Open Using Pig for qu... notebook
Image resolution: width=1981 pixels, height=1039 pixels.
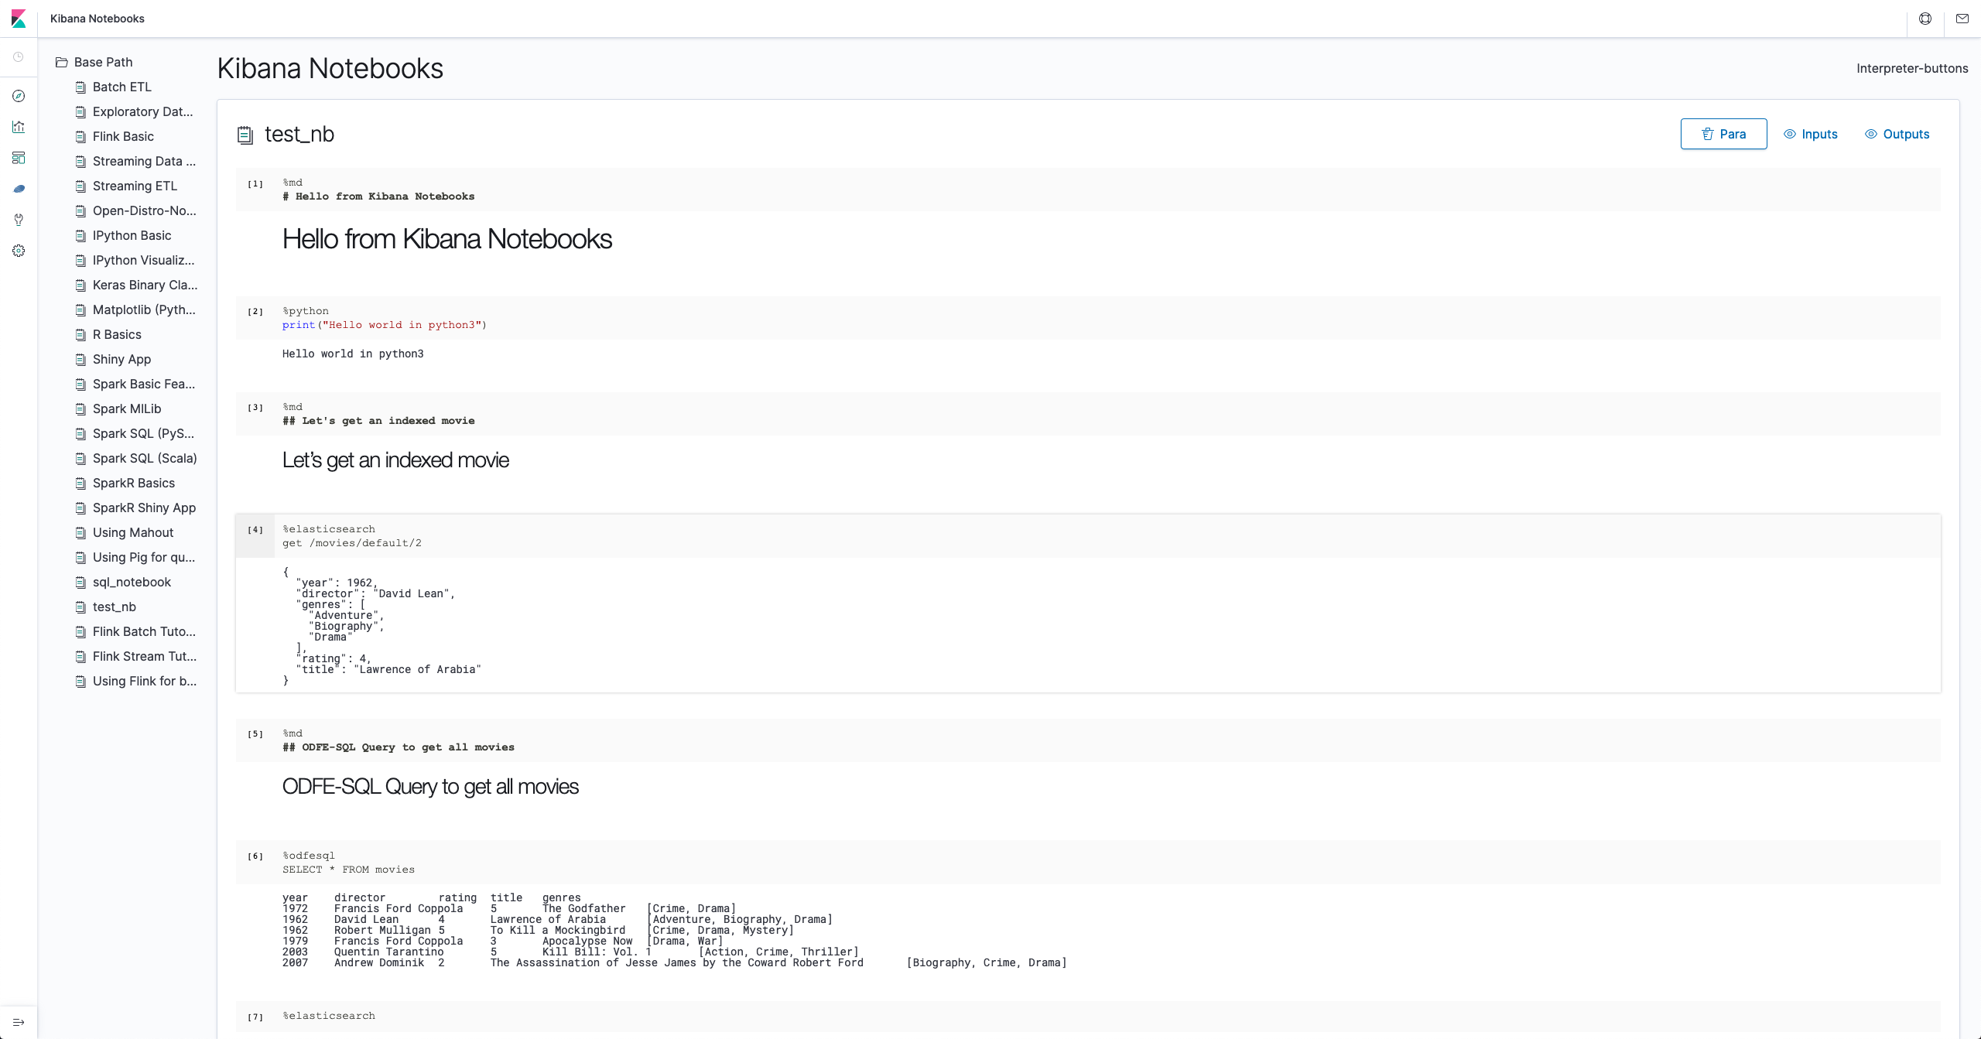pos(144,557)
